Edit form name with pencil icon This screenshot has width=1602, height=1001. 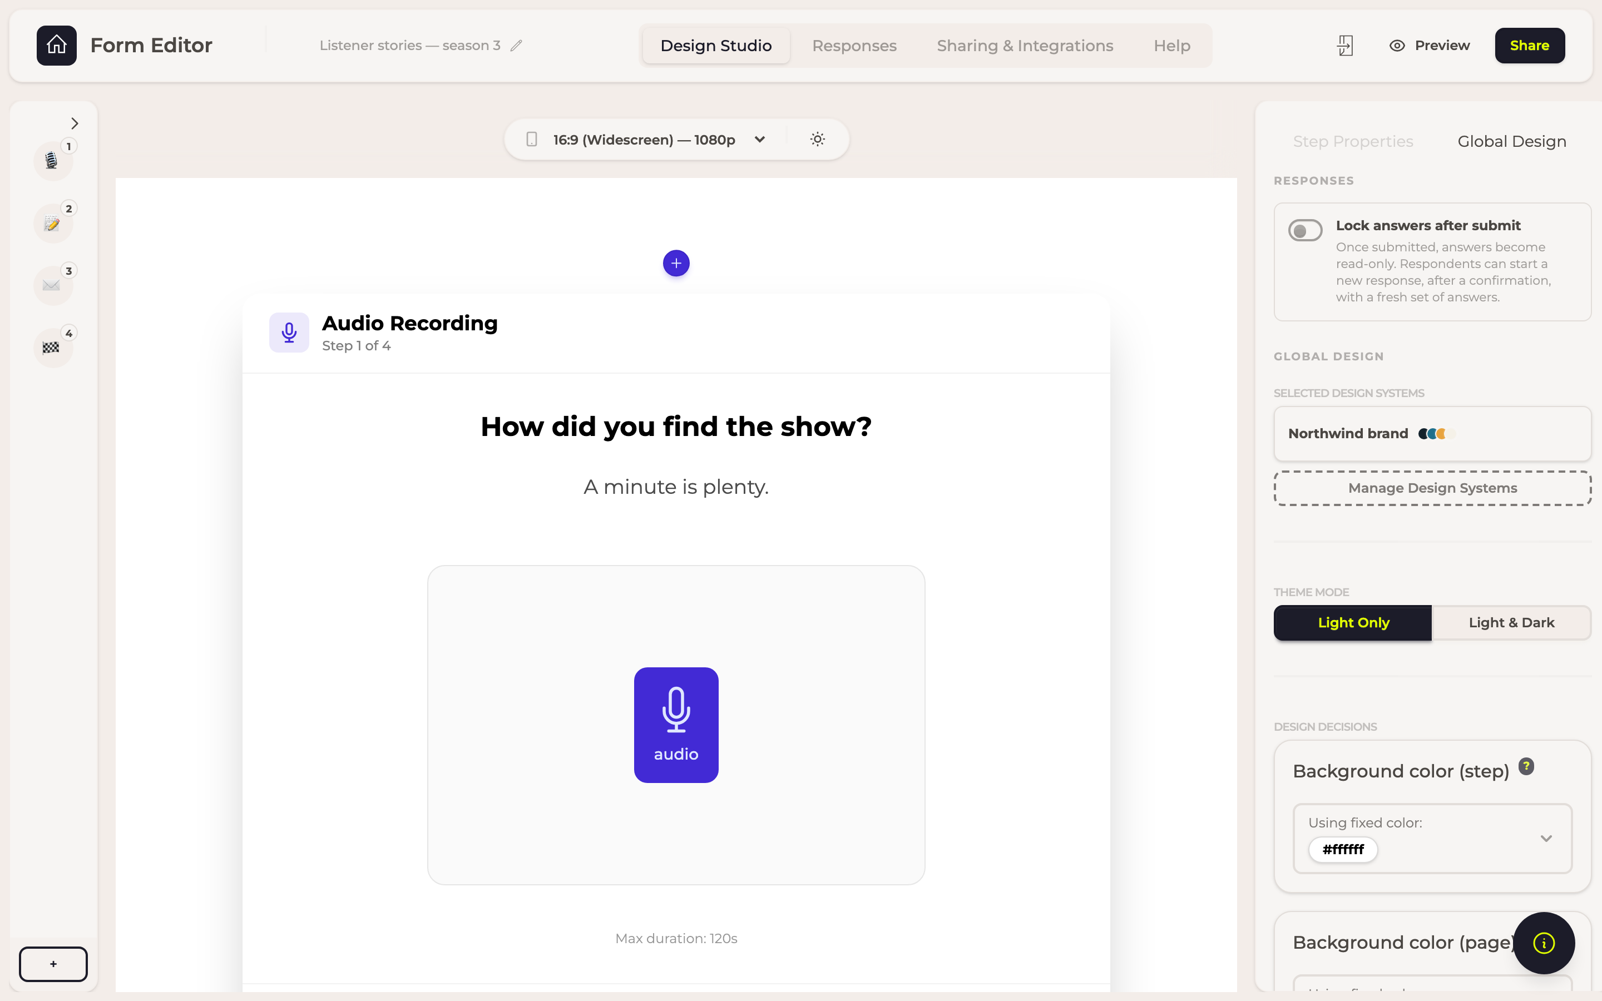pos(516,46)
